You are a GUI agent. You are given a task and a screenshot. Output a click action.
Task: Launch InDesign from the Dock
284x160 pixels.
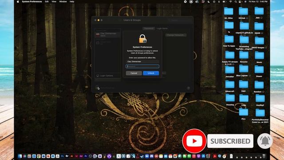coord(76,156)
